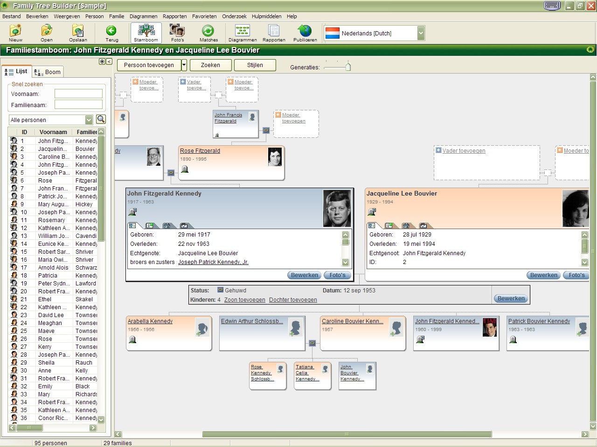Click the Publiceren globe icon
Viewport: 597px width, 447px height.
click(x=305, y=33)
